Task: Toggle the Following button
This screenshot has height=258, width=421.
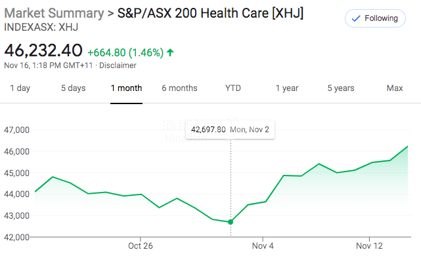Action: (375, 18)
